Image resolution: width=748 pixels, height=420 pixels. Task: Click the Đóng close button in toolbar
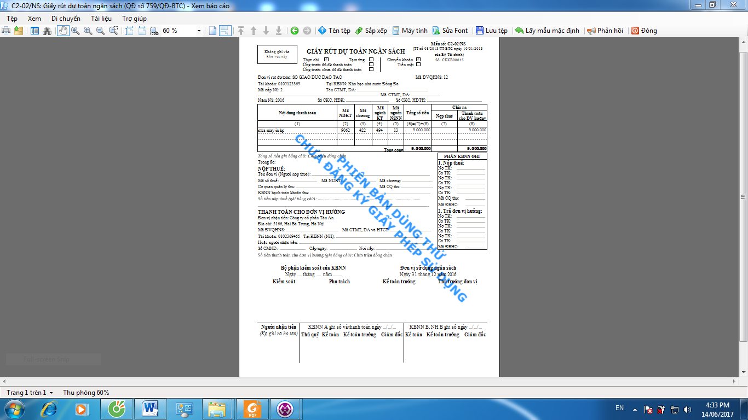click(644, 31)
